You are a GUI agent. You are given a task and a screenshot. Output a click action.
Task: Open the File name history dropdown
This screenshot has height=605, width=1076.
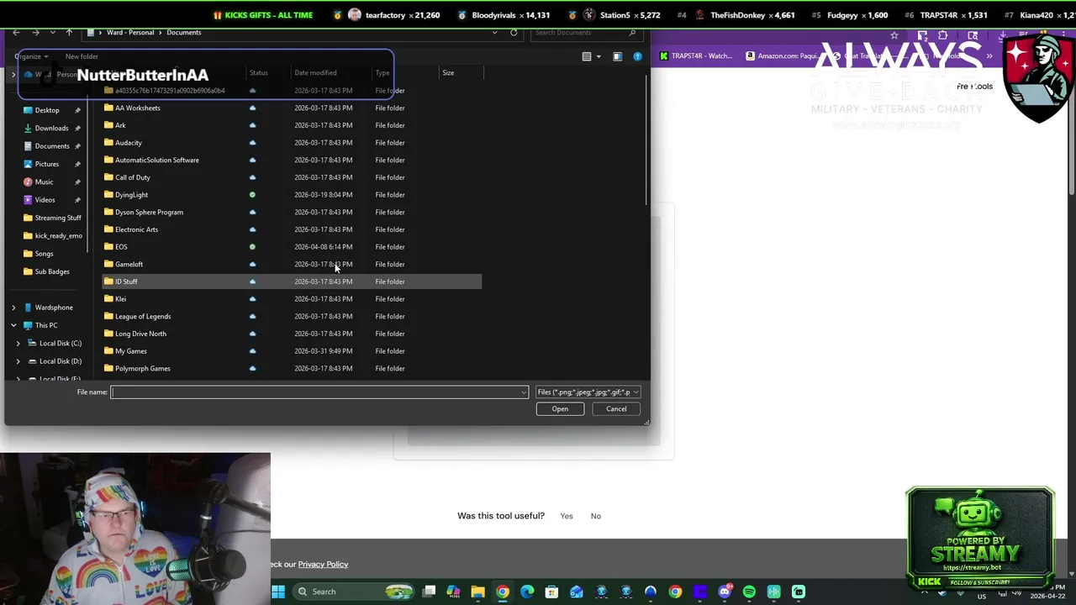523,392
